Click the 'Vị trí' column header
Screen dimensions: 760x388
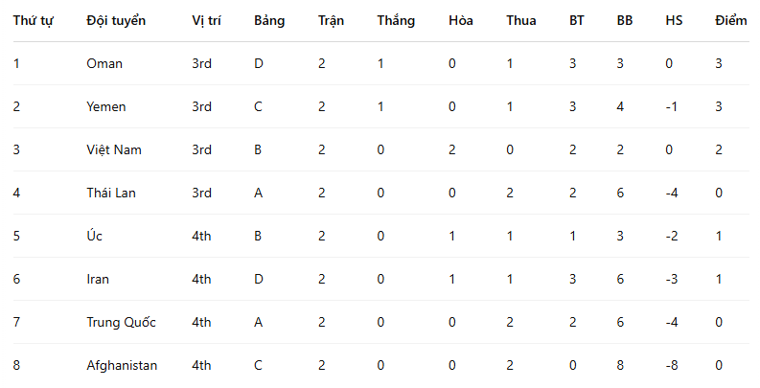tap(207, 21)
